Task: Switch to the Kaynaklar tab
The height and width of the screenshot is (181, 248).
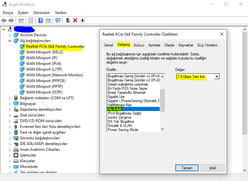Action: click(186, 45)
